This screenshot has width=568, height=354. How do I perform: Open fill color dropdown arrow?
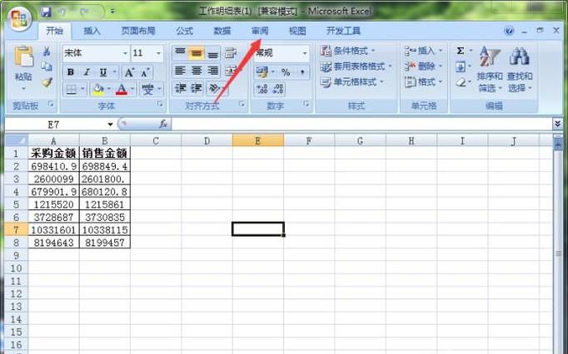(109, 89)
